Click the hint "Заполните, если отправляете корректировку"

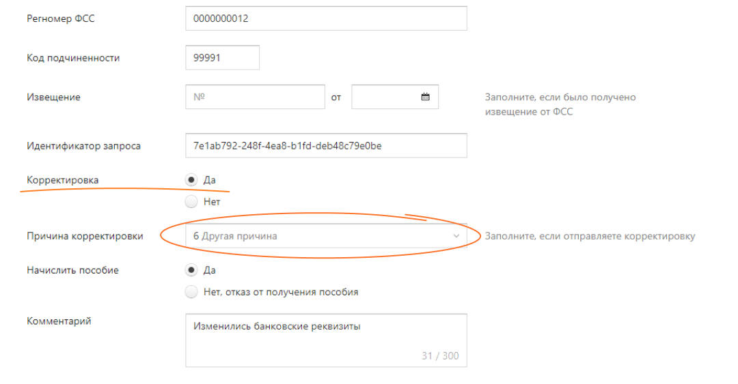(590, 236)
